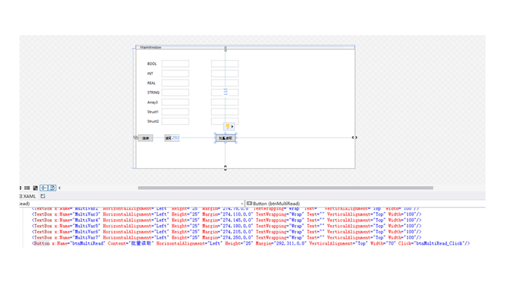Collapse the designer toolbar arrow
The image size is (505, 284).
coord(59,188)
